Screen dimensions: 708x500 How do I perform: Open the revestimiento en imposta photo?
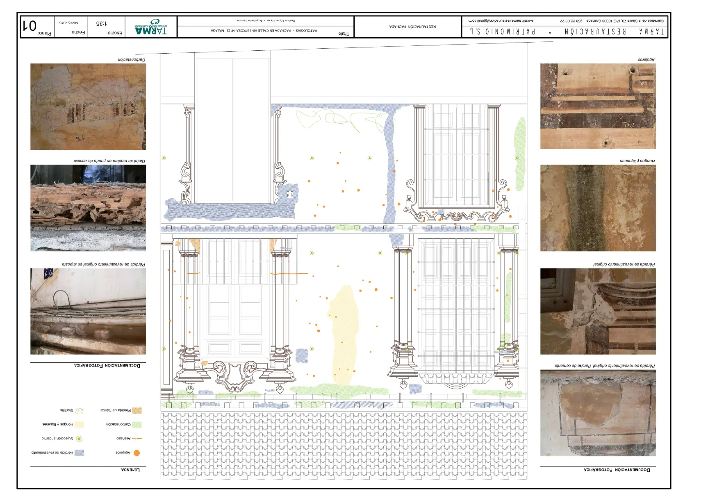pyautogui.click(x=88, y=311)
